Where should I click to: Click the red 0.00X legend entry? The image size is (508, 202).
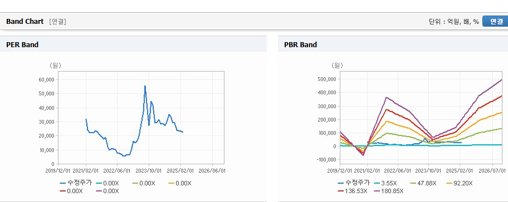coord(71,191)
